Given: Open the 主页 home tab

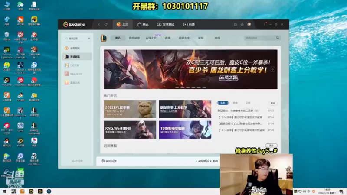Looking at the screenshot, I should (x=123, y=24).
